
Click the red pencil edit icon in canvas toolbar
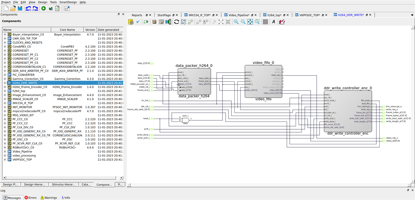(x=282, y=22)
